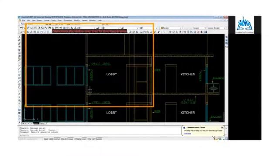Click the MODEL space status button
Image resolution: width=279 pixels, height=156 pixels.
(99, 139)
